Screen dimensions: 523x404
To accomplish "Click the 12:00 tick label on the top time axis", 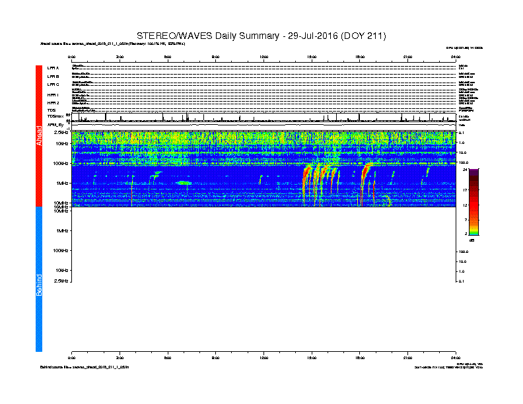I will 263,57.
